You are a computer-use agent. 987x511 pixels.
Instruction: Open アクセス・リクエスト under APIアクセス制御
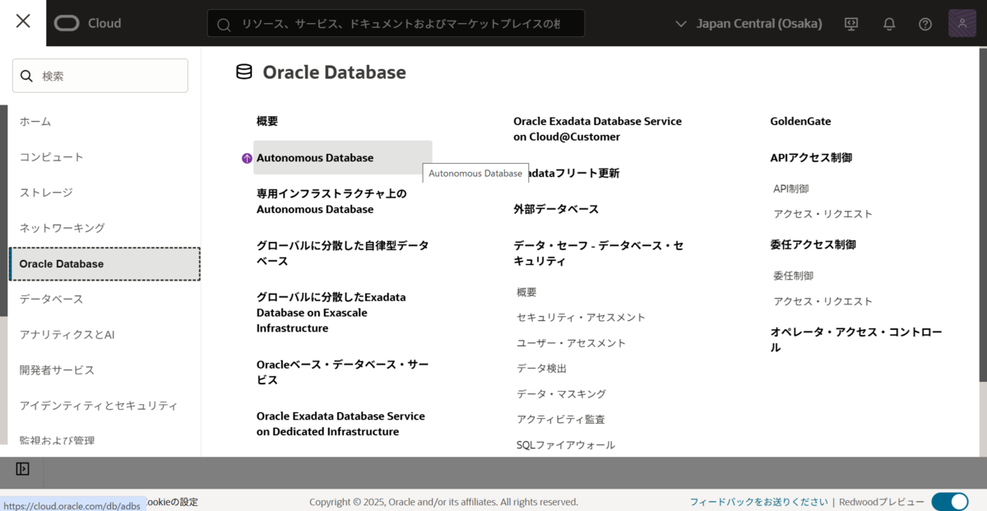[822, 214]
